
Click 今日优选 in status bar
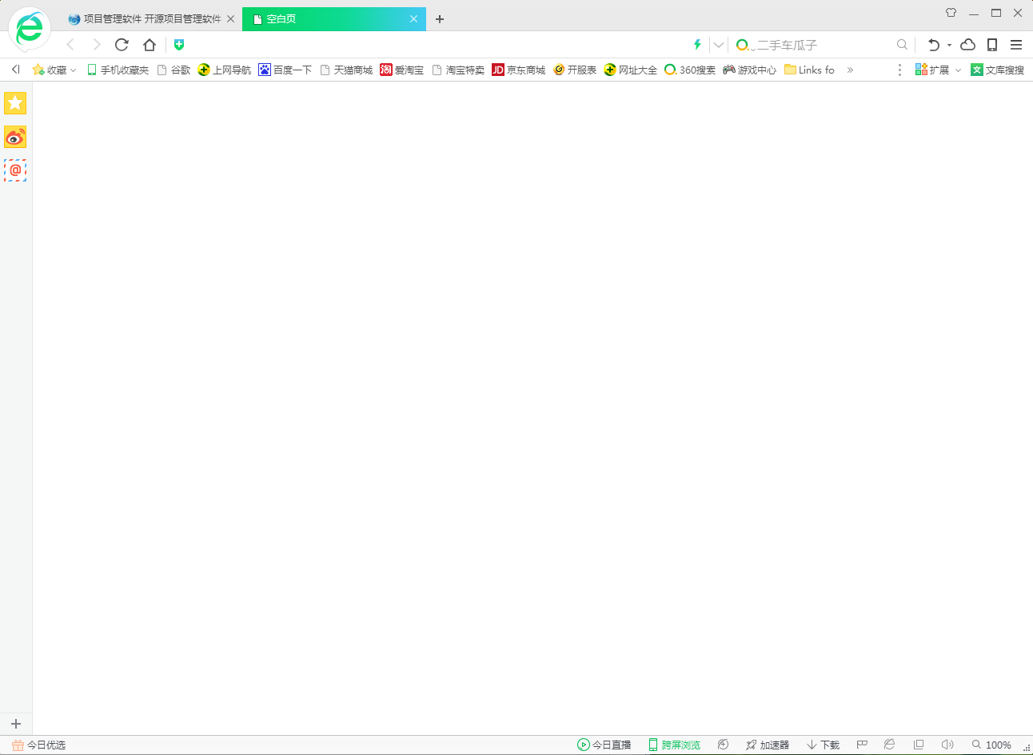[39, 745]
